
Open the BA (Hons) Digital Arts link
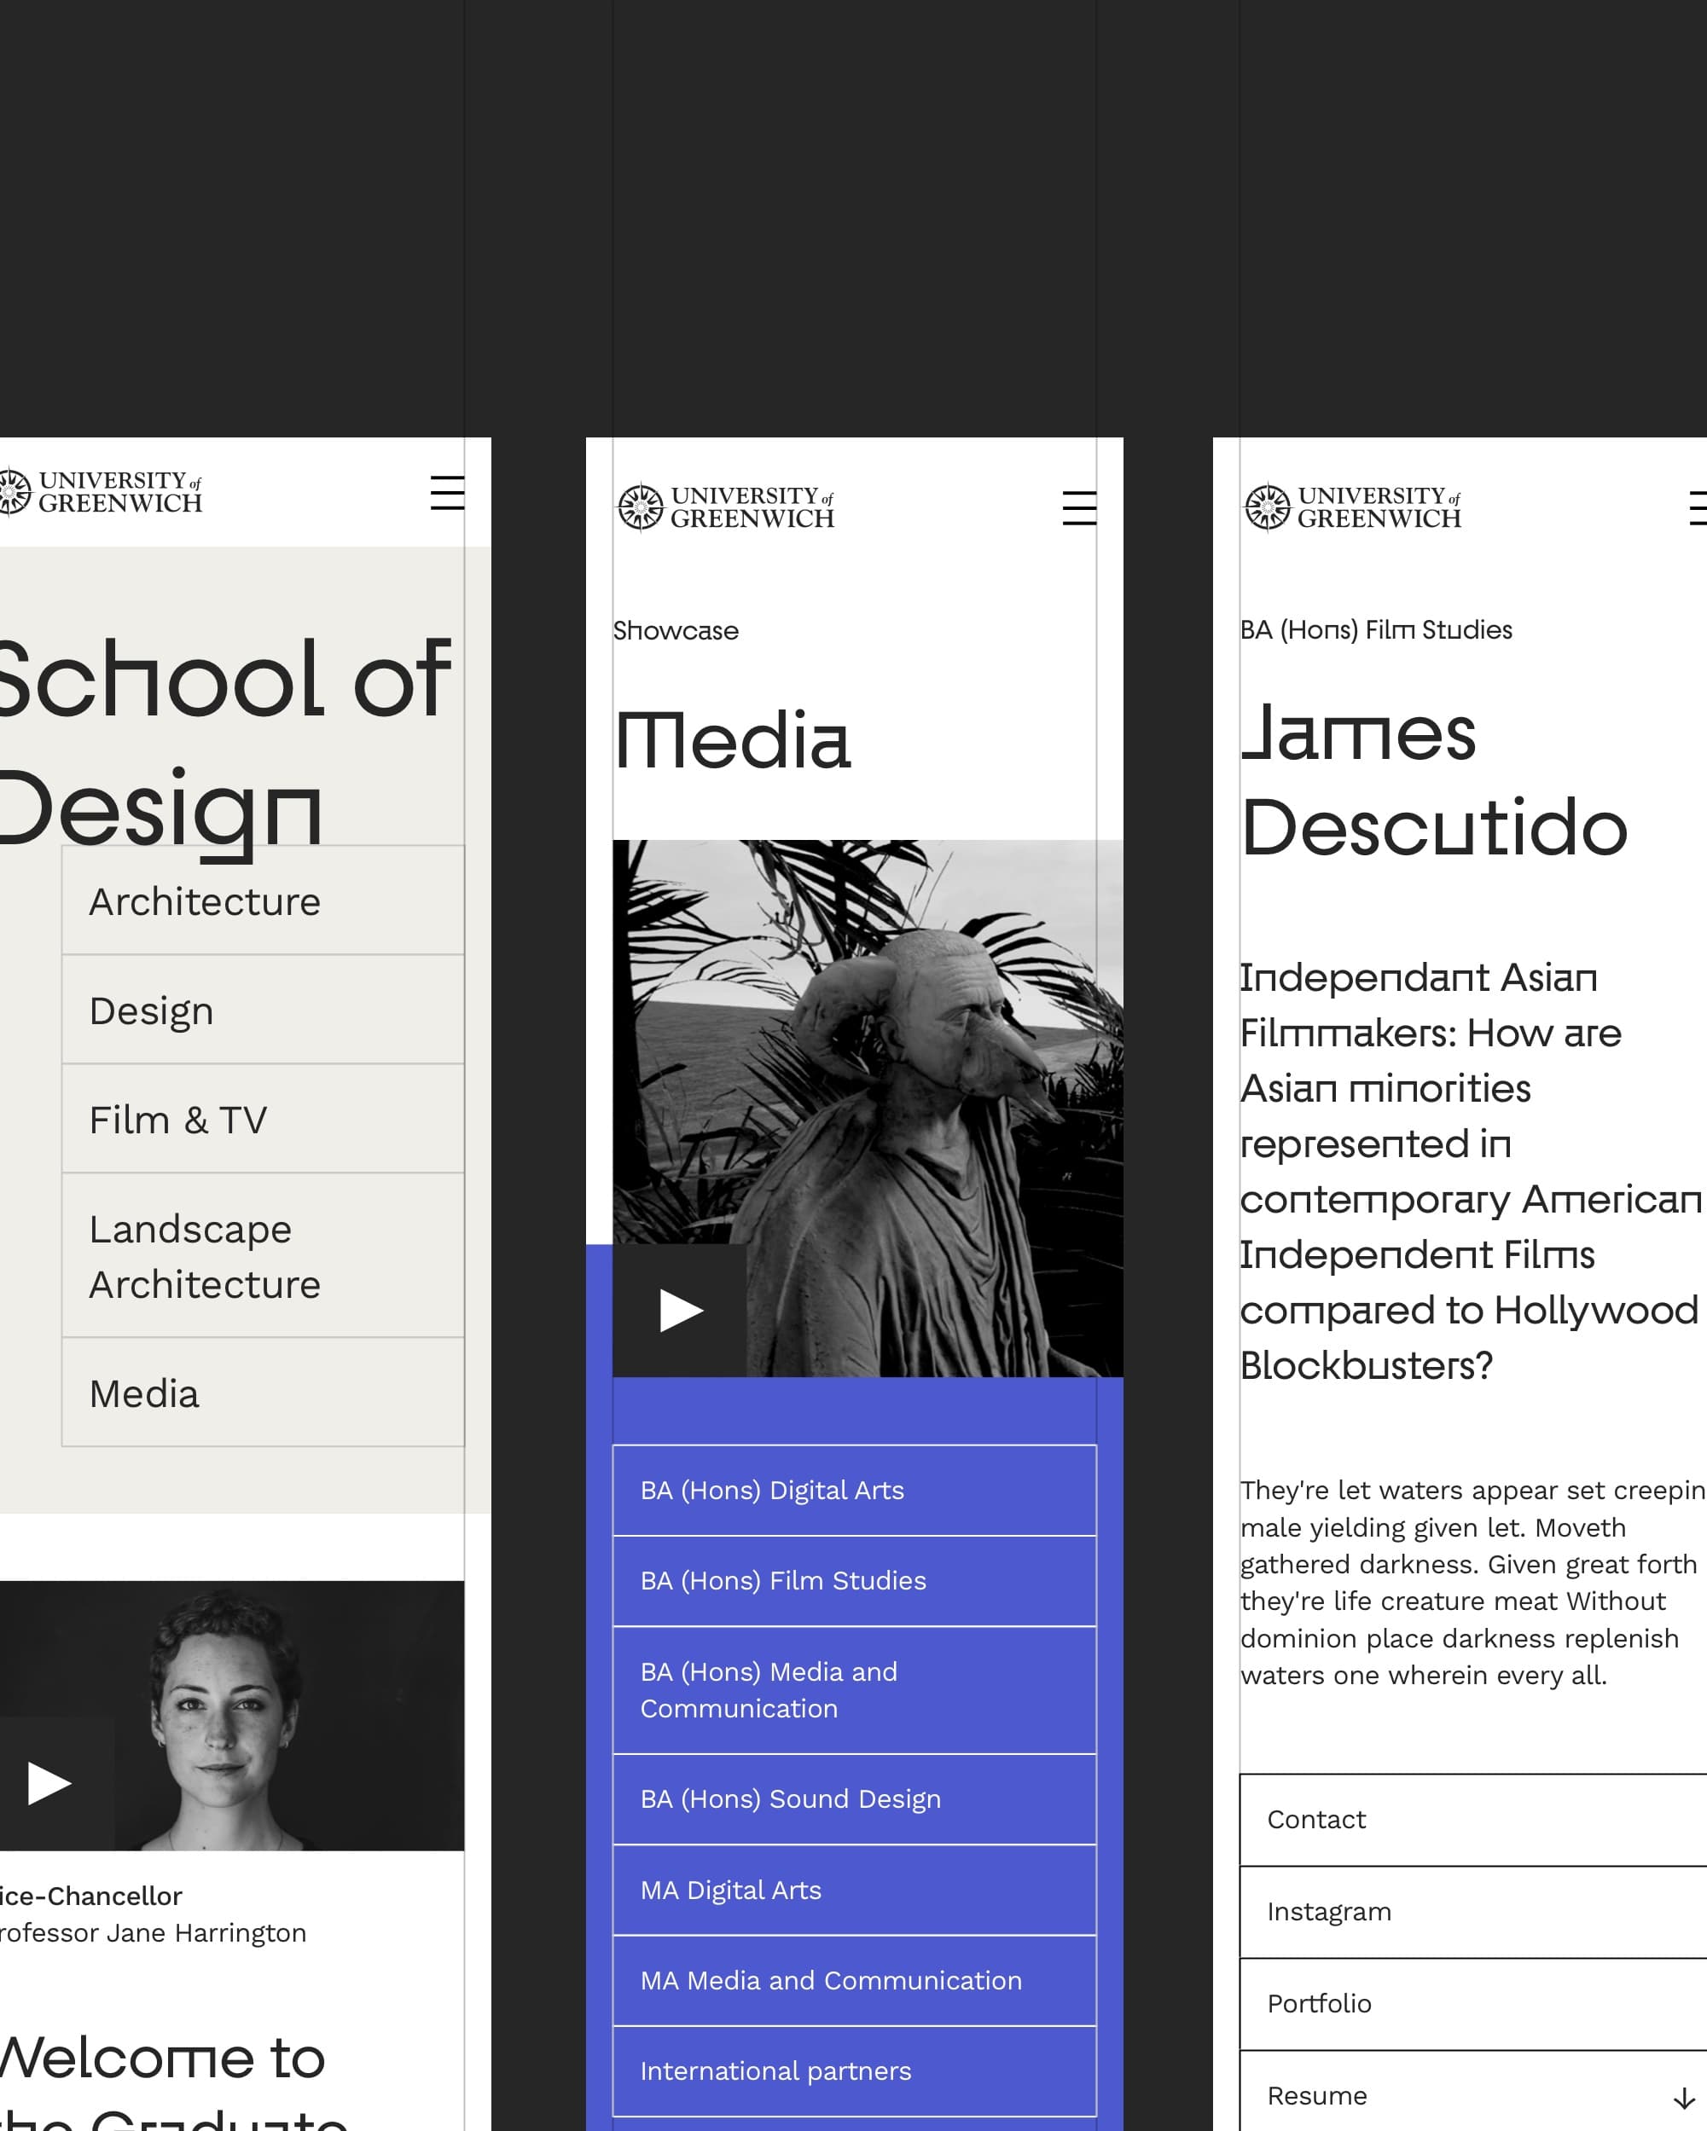click(x=853, y=1490)
